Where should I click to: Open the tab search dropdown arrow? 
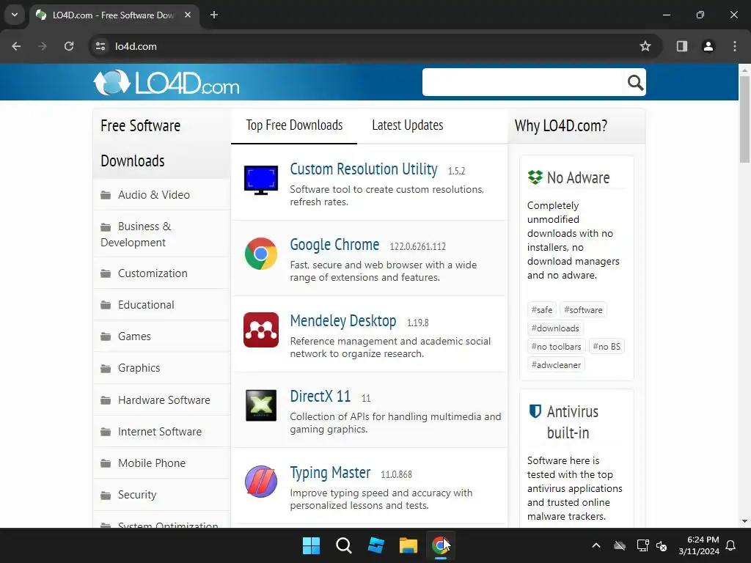click(x=15, y=15)
